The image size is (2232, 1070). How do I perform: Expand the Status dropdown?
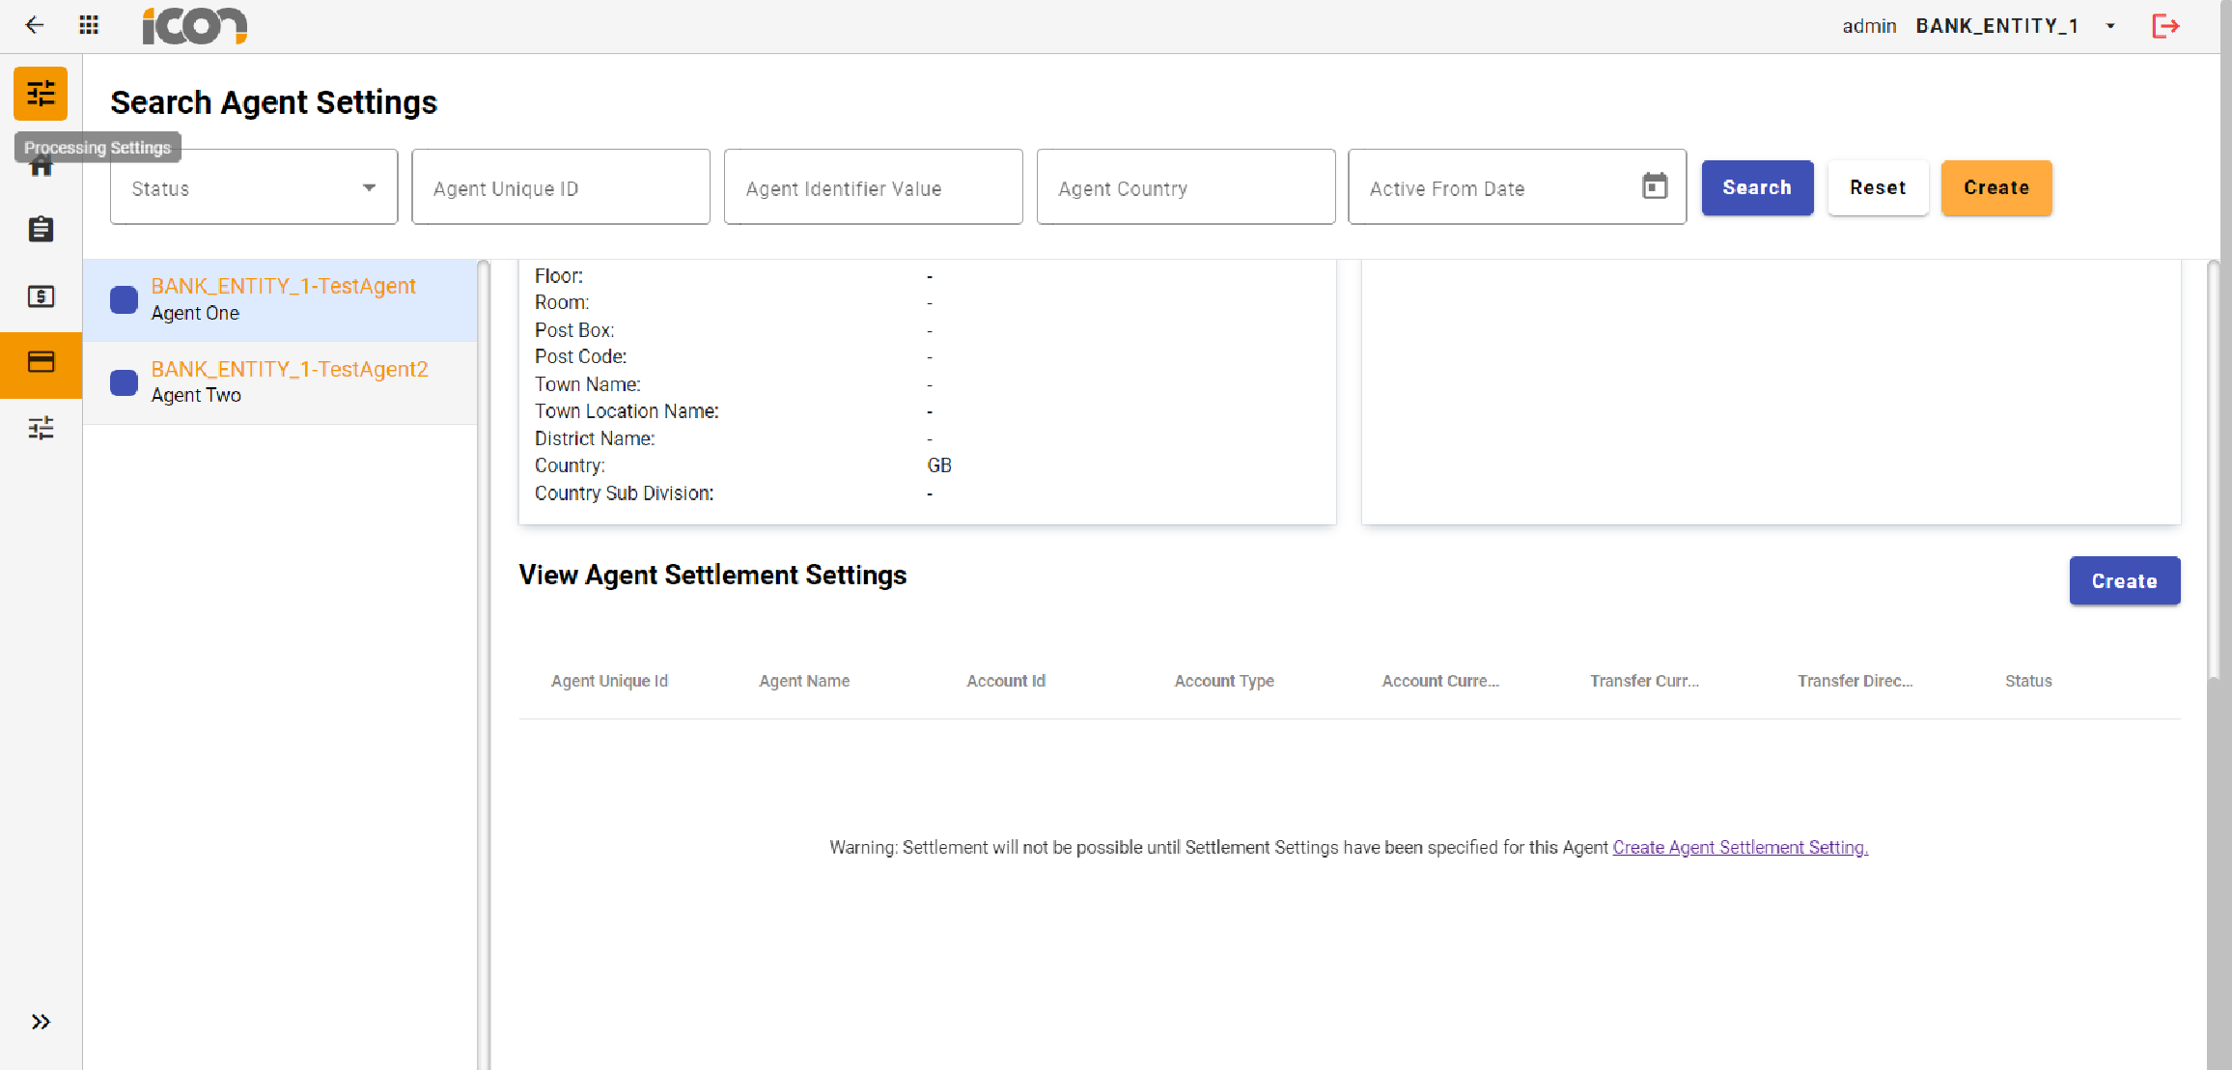[254, 187]
